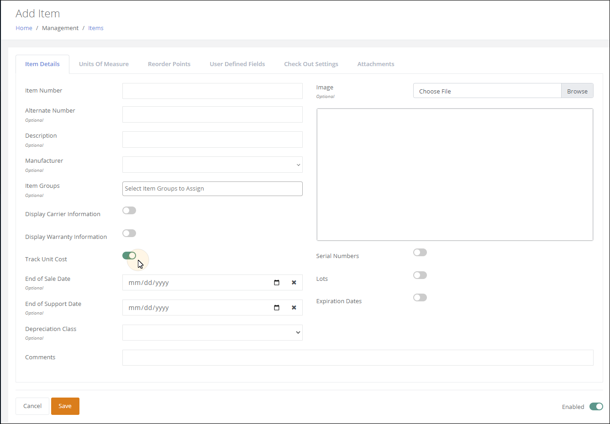
Task: Click the Management breadcrumb text
Action: pyautogui.click(x=60, y=28)
